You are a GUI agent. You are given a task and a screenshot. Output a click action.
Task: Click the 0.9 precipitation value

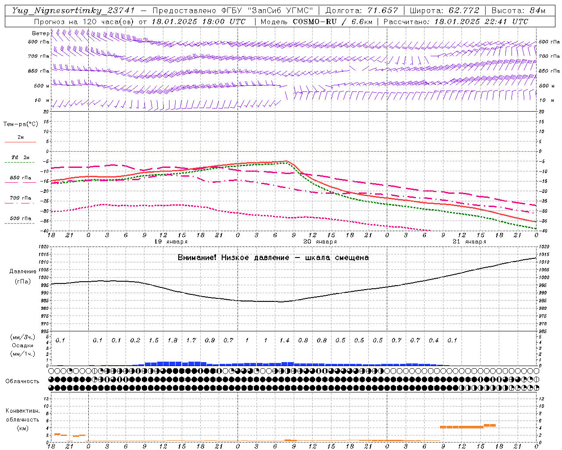pos(210,340)
